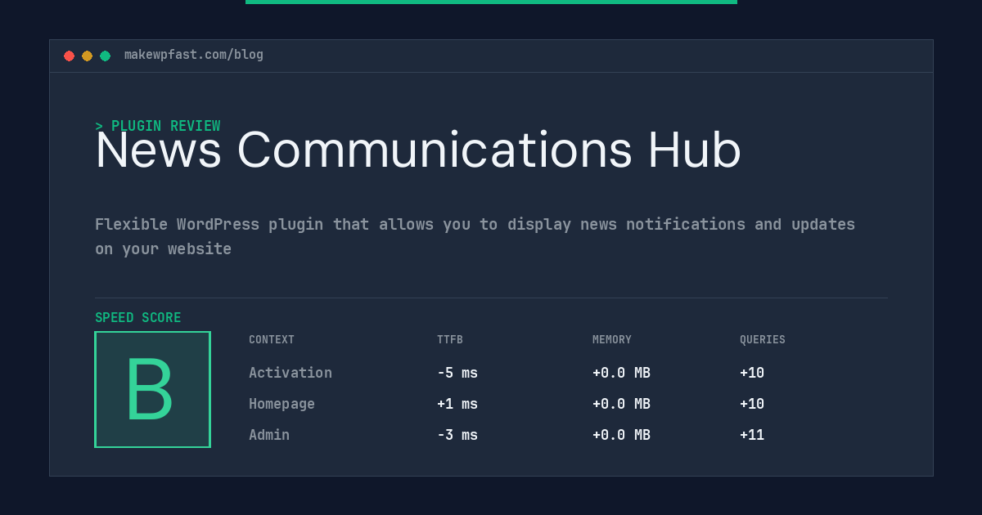Click the yellow window dot

click(x=87, y=56)
